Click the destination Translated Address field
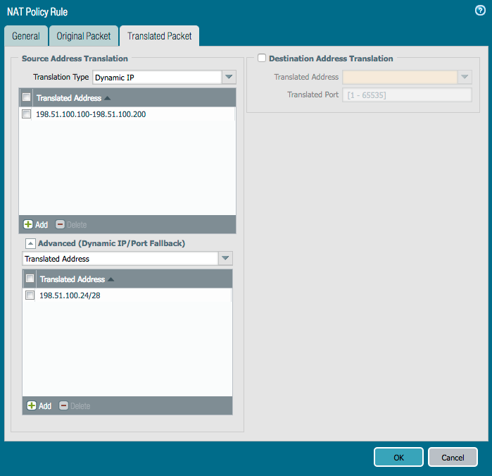492x476 pixels. point(400,77)
